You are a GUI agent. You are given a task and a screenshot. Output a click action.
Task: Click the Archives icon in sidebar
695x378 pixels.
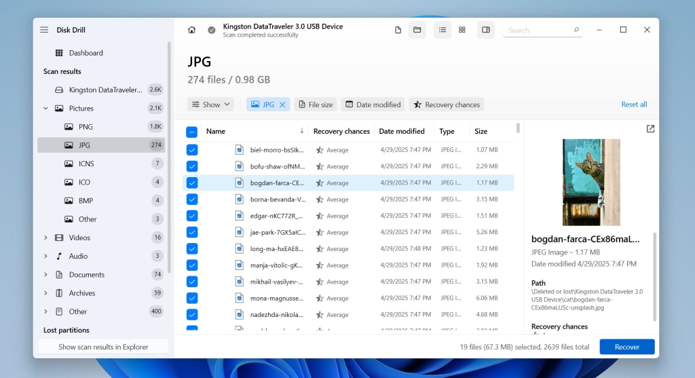[x=59, y=293]
